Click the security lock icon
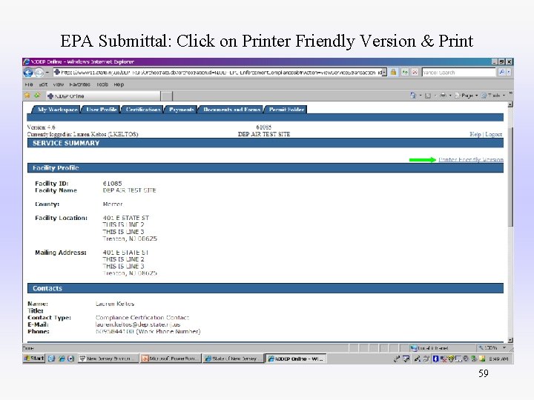 (394, 72)
